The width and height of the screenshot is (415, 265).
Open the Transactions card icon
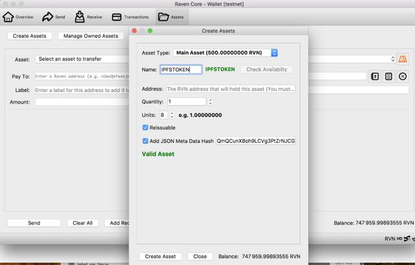(x=117, y=17)
